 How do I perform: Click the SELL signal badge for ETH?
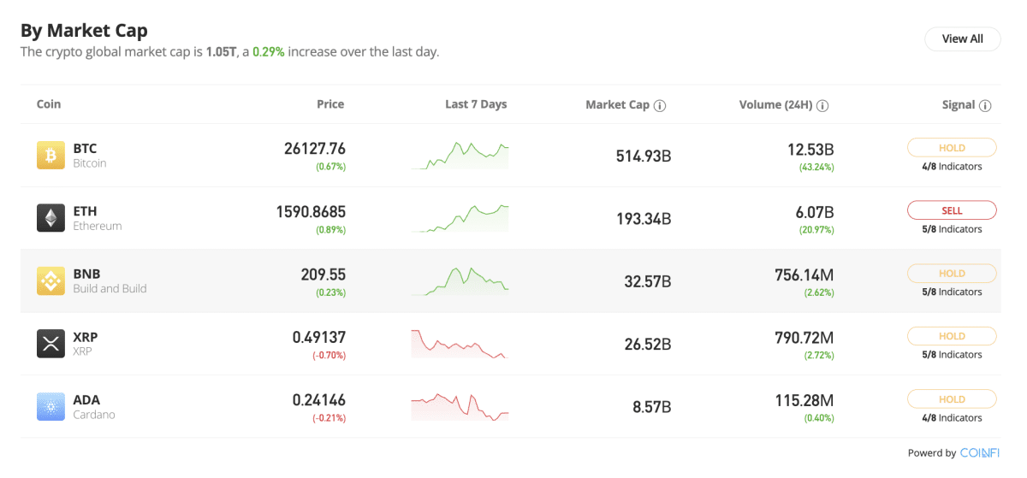(952, 210)
